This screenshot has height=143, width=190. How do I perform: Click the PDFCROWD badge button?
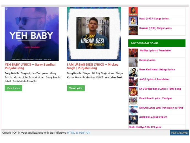180,133
